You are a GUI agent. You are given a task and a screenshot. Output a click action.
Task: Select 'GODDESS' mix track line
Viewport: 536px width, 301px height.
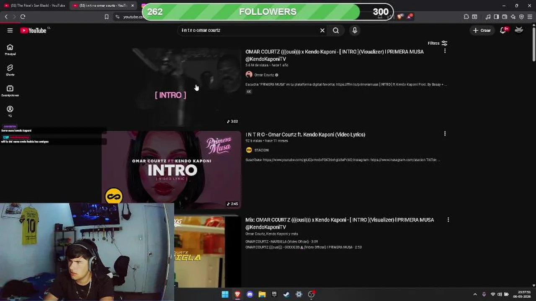coord(304,247)
